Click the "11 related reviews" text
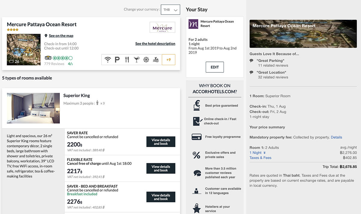361x214 pixels. [273, 65]
